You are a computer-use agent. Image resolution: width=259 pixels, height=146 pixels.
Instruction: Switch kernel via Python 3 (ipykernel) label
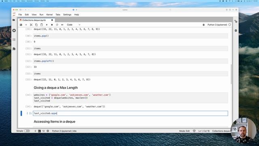pos(217,25)
